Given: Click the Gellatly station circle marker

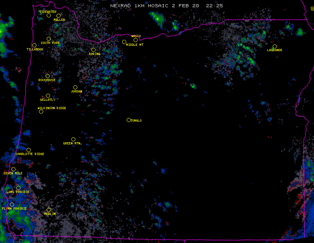Looking at the screenshot, I should 48,96.
